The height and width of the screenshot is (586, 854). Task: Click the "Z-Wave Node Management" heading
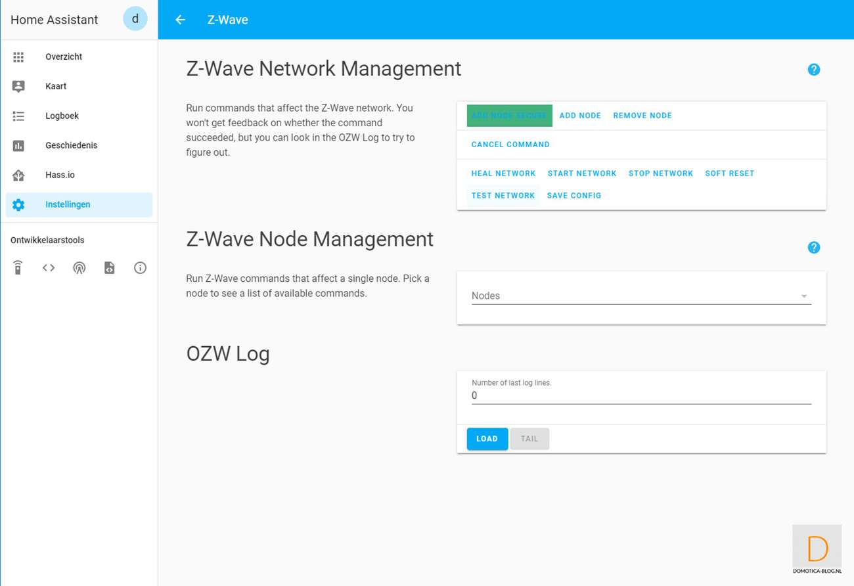click(310, 239)
